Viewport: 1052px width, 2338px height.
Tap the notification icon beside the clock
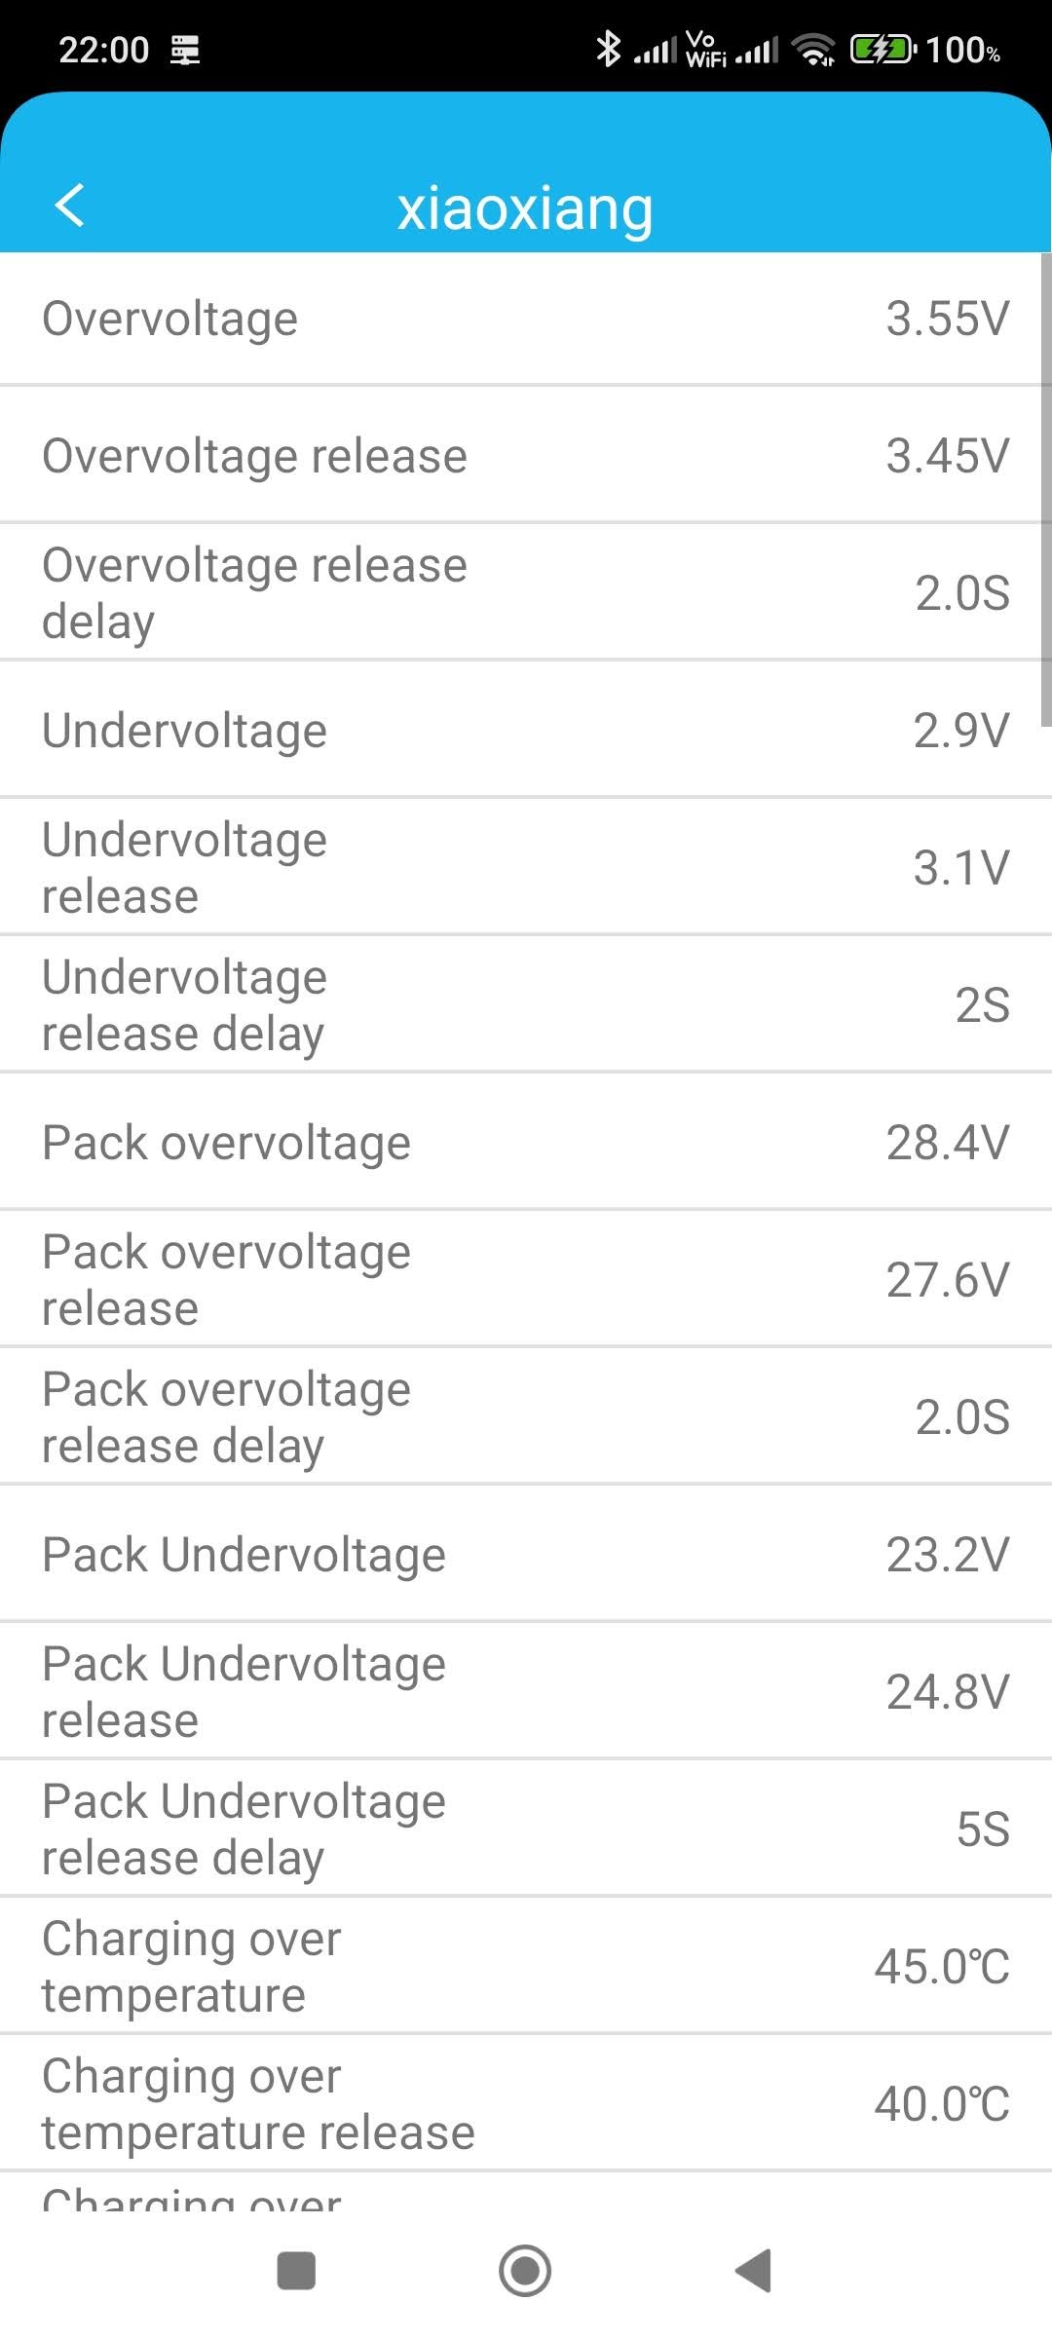click(185, 49)
